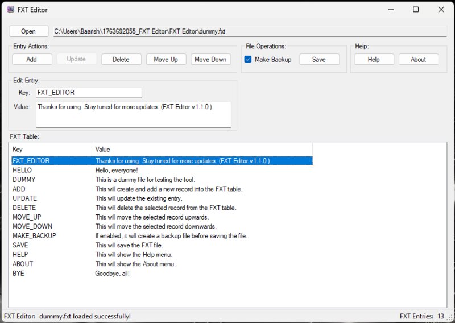The height and width of the screenshot is (323, 455).
Task: Click the Value column header
Action: click(x=202, y=149)
